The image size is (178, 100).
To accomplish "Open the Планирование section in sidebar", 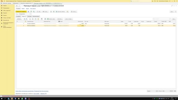I will [x=6, y=8].
